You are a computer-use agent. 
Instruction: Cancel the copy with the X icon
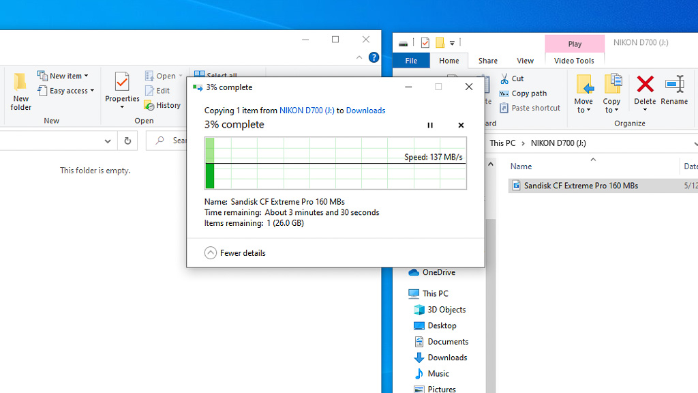tap(461, 126)
